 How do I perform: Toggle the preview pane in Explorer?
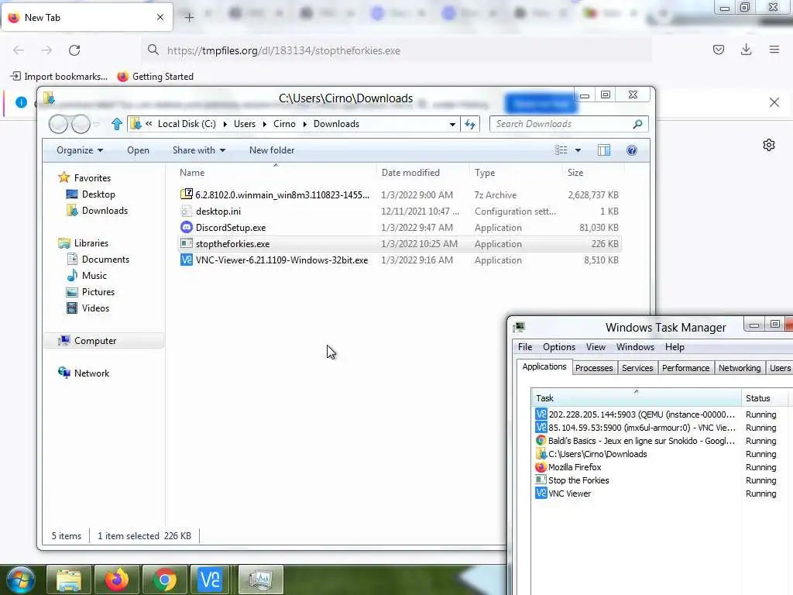[604, 150]
